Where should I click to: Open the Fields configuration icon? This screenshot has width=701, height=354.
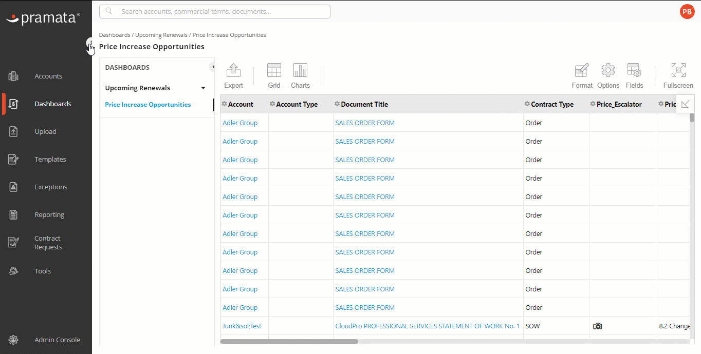(634, 71)
